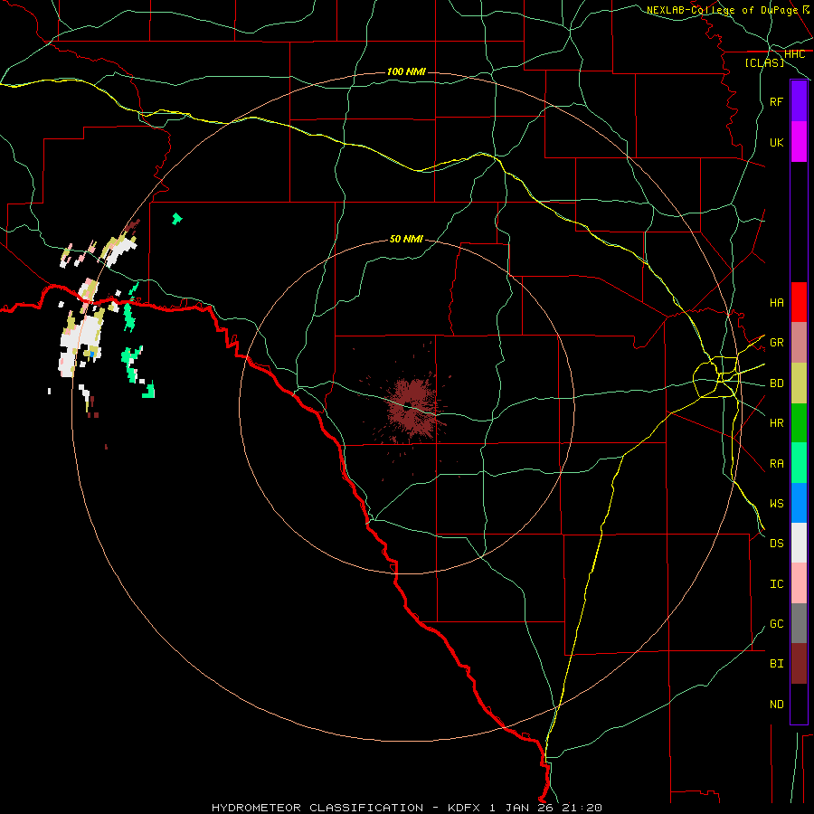Click the "GC" legend label
Screen dimensions: 814x814
[777, 623]
